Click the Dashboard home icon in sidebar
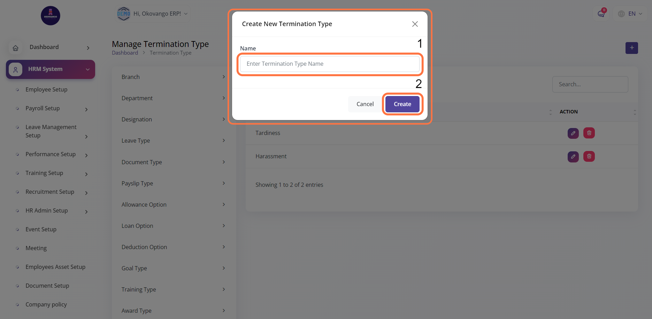 point(16,48)
